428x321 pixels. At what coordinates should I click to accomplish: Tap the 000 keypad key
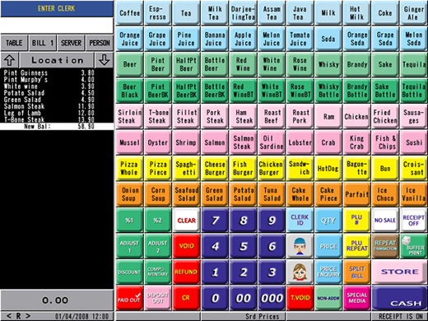(x=272, y=298)
